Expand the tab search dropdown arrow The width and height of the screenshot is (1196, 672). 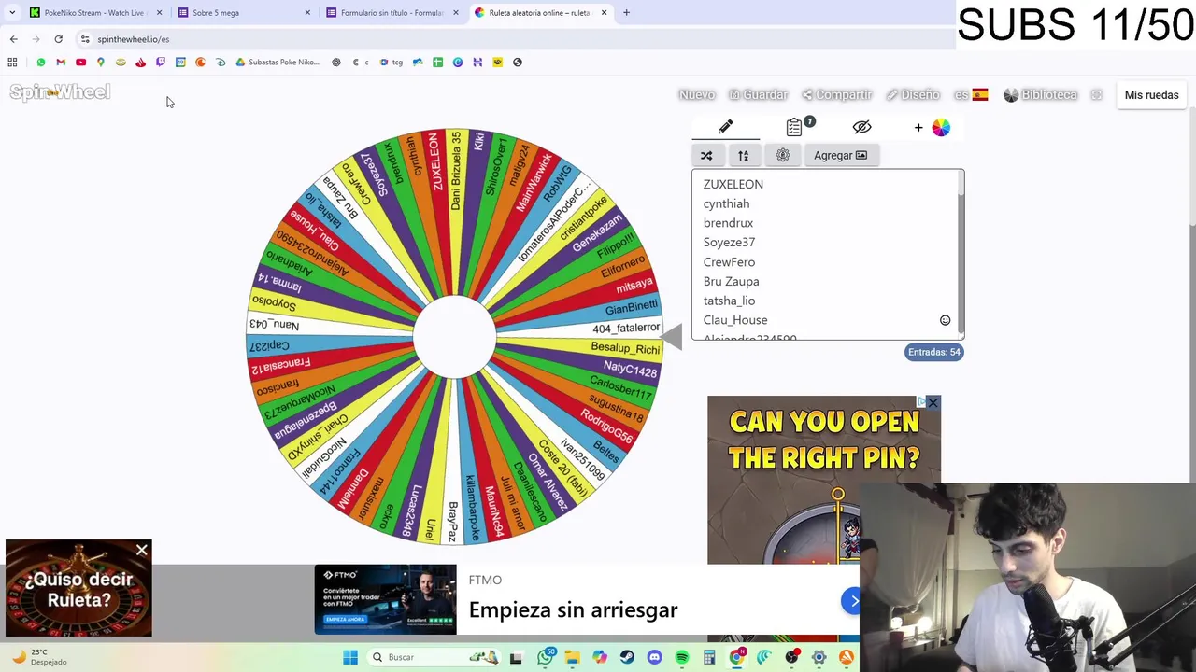pos(11,13)
